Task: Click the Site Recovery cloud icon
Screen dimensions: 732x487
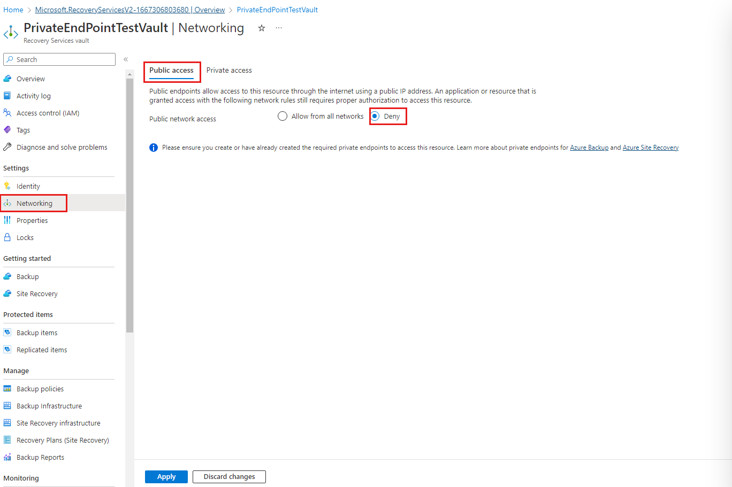Action: pyautogui.click(x=7, y=293)
